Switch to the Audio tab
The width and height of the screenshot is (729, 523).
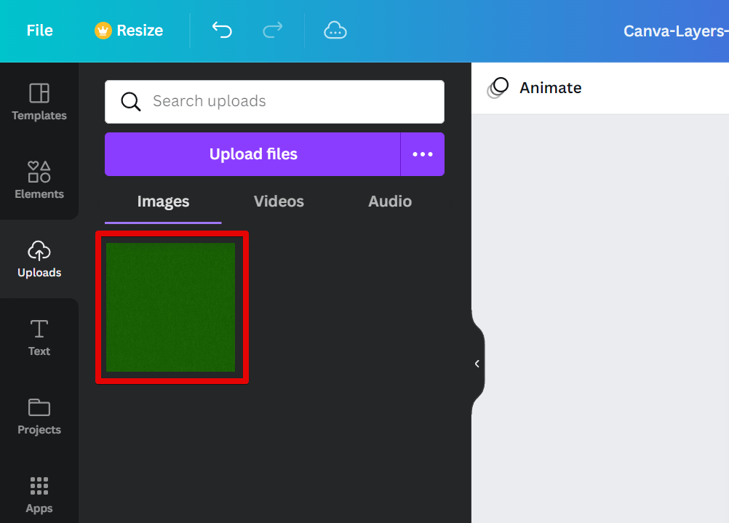coord(389,201)
